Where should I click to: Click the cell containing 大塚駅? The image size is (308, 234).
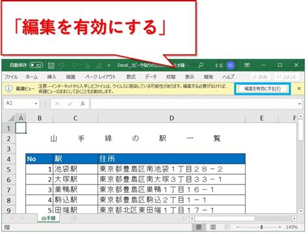pos(75,179)
